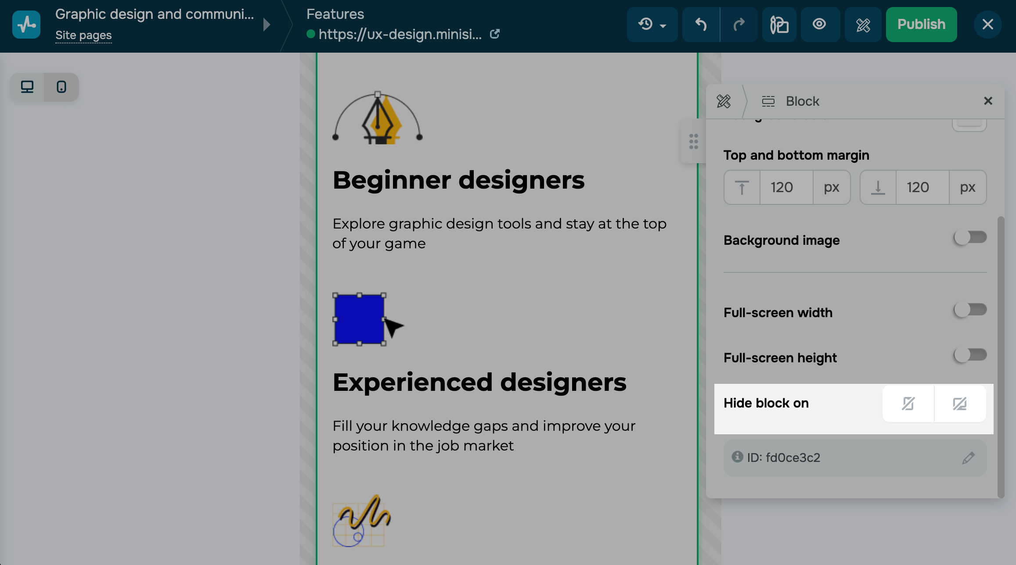Screen dimensions: 1016x565
Task: Open version history dropdown
Action: (x=652, y=25)
